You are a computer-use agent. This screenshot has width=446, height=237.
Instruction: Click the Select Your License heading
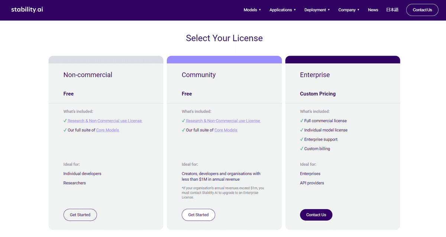pos(224,38)
